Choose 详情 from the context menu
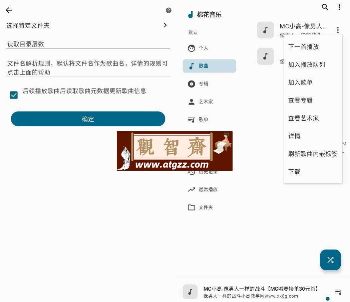 (313, 136)
